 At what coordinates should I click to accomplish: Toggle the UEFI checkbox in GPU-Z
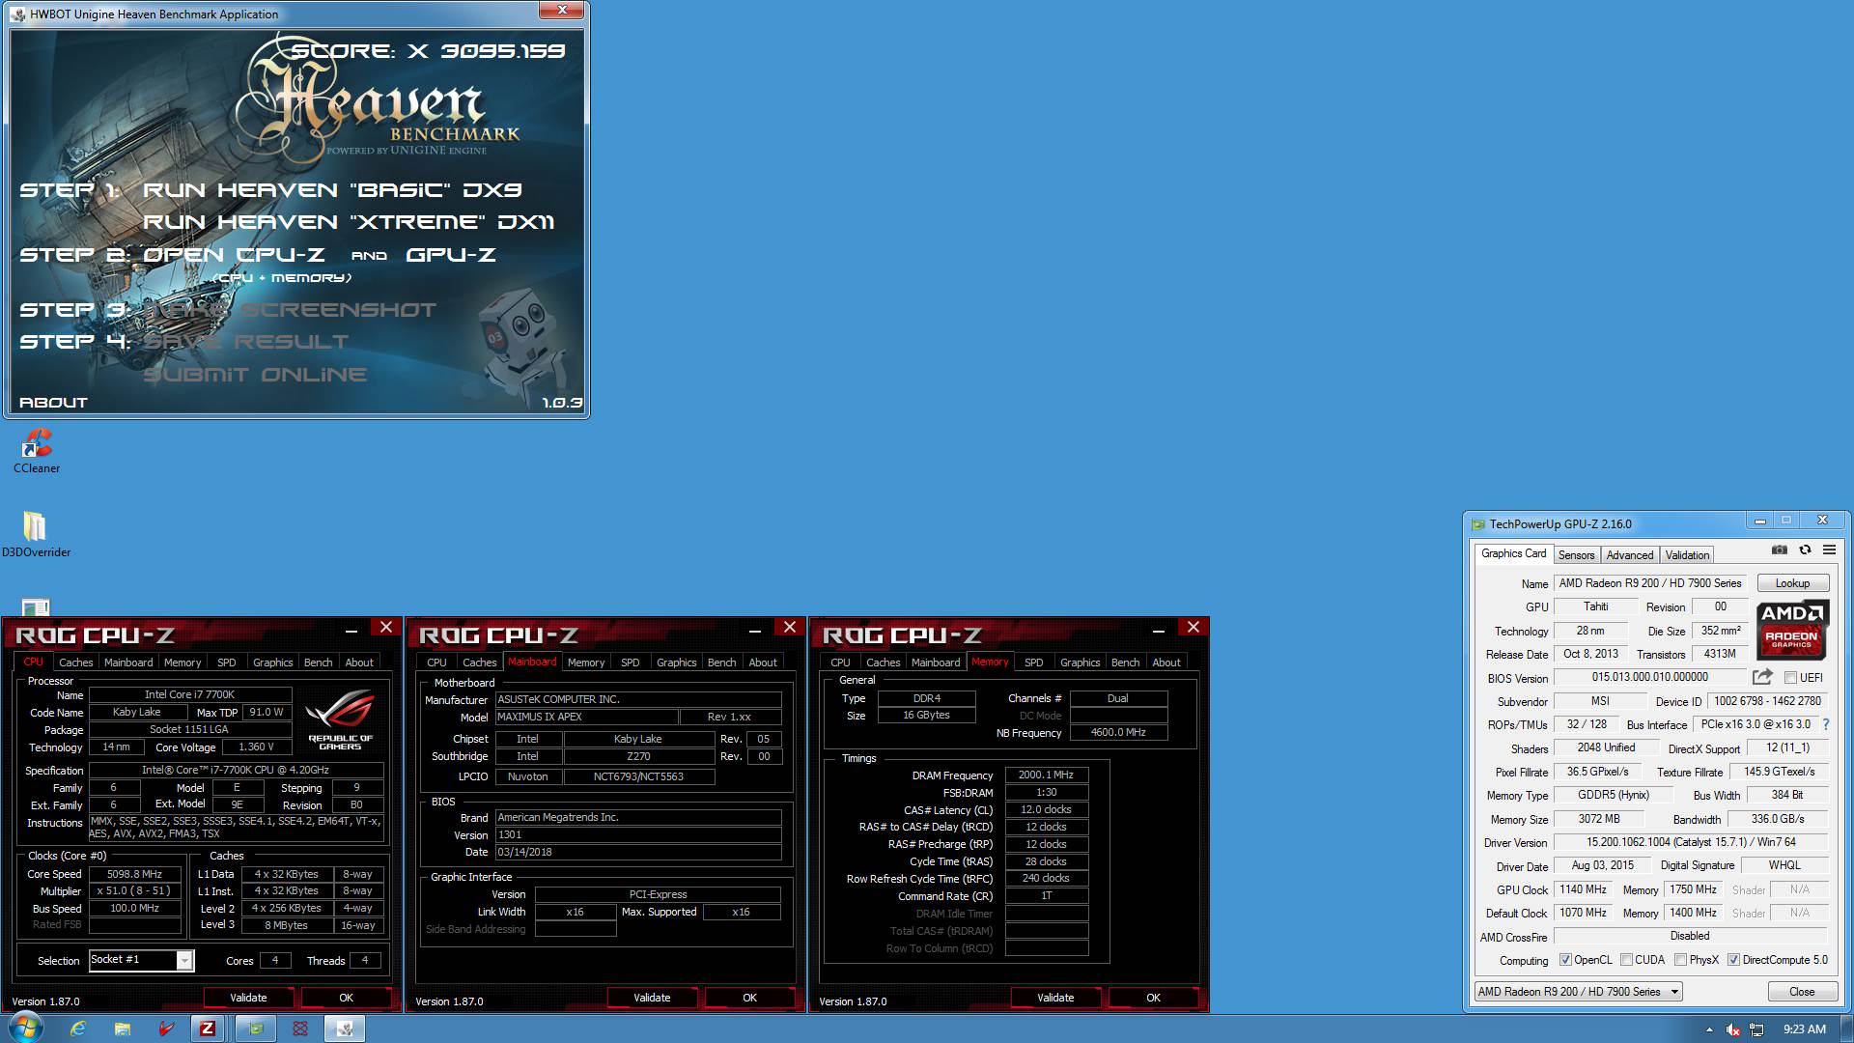[x=1790, y=678]
